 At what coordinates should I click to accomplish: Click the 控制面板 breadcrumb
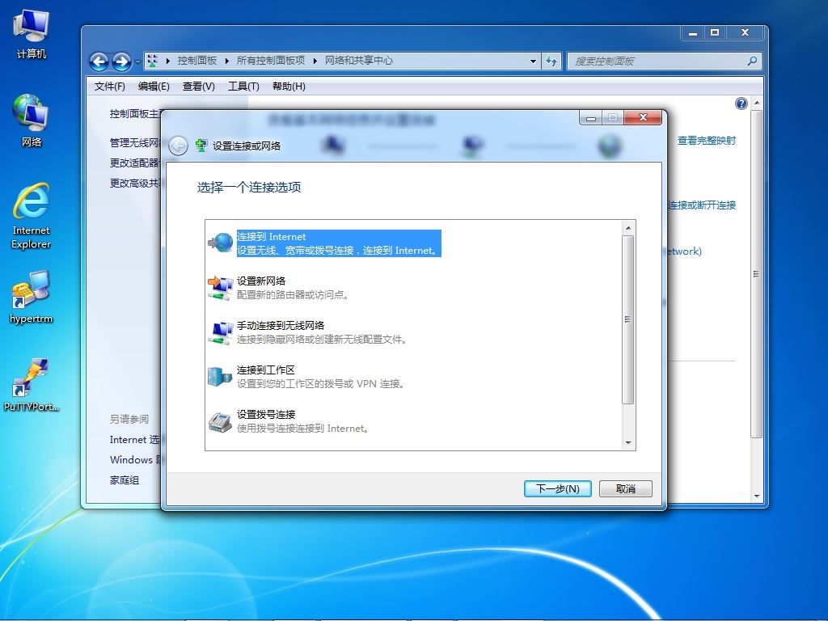pos(197,61)
